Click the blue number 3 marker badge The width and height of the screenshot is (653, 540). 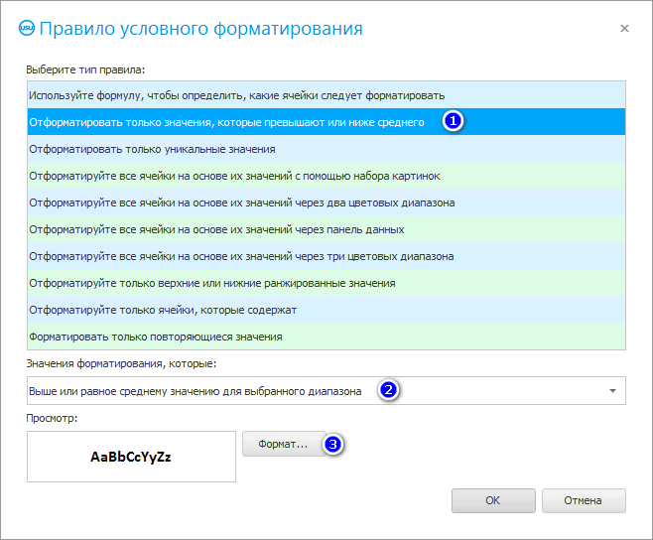334,445
